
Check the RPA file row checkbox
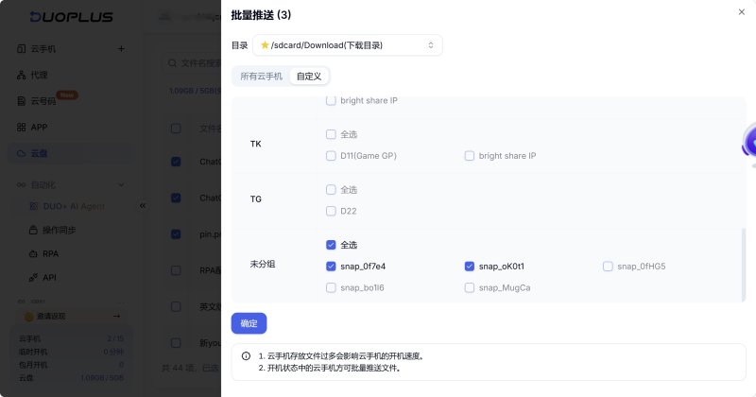click(x=176, y=270)
